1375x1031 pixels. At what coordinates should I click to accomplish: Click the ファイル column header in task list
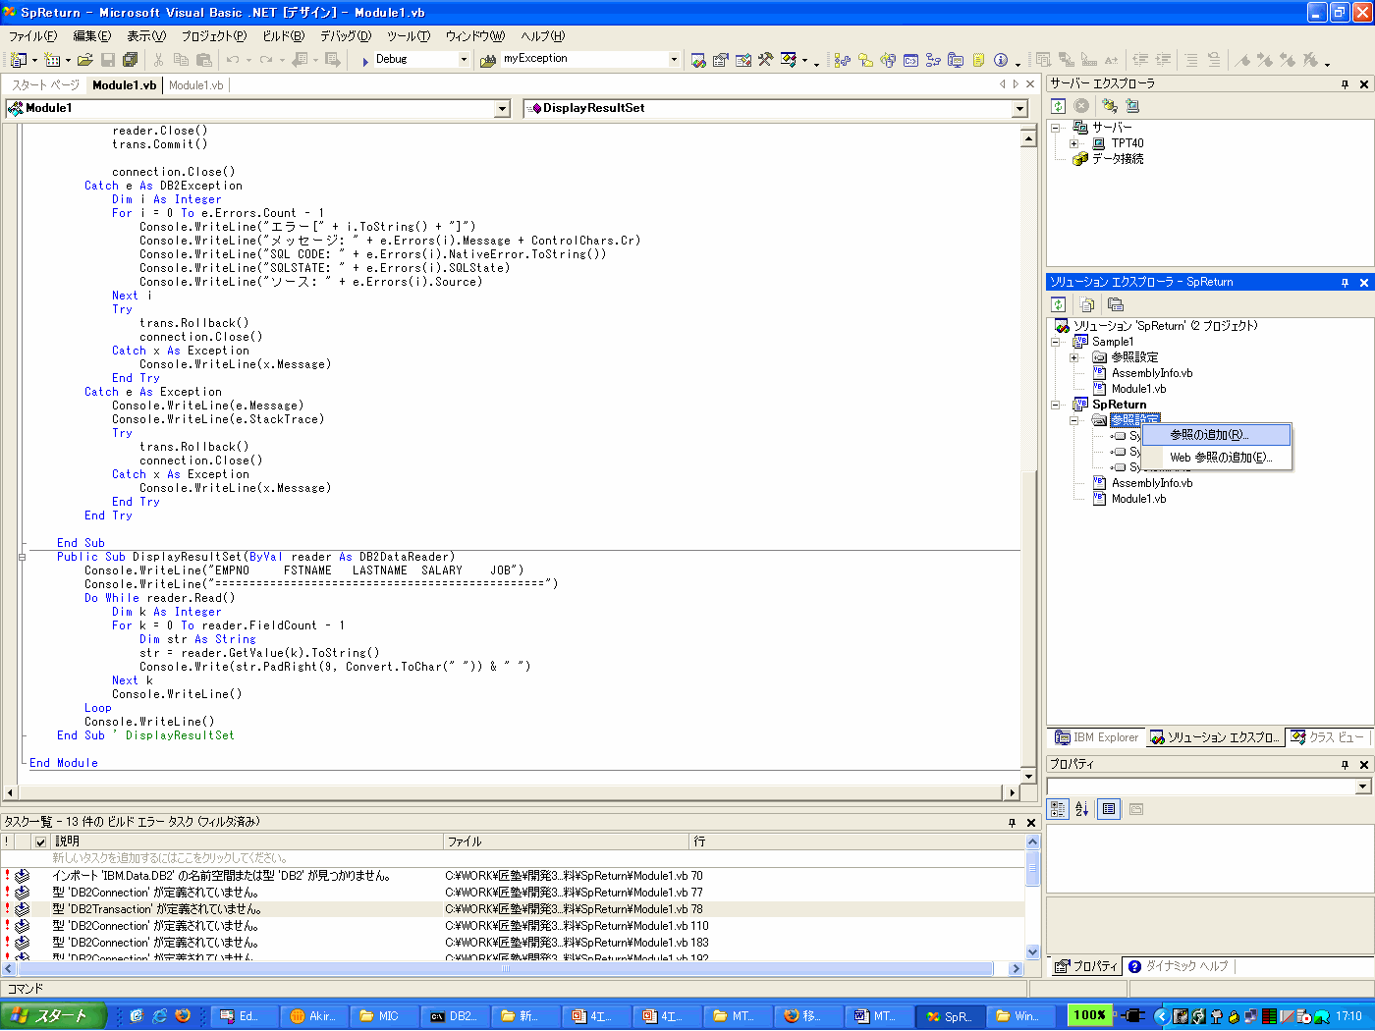point(567,841)
